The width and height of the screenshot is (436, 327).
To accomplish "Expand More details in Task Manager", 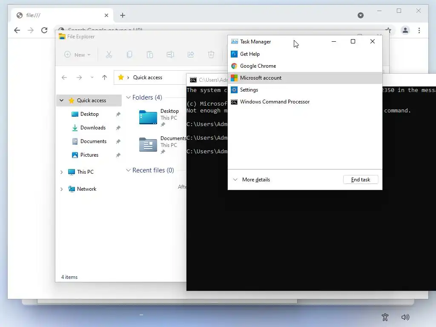I will (252, 180).
